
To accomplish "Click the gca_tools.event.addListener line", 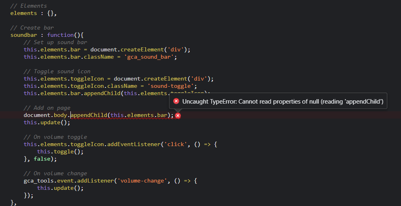I will click(x=110, y=181).
